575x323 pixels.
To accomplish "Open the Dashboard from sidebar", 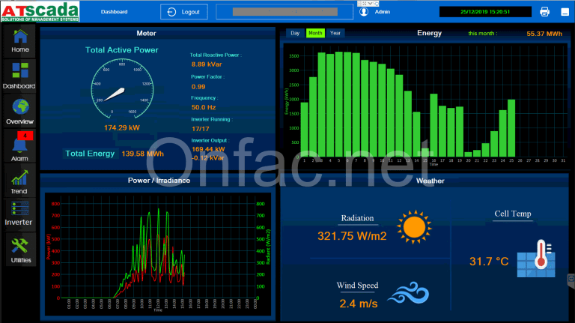I will coord(20,75).
